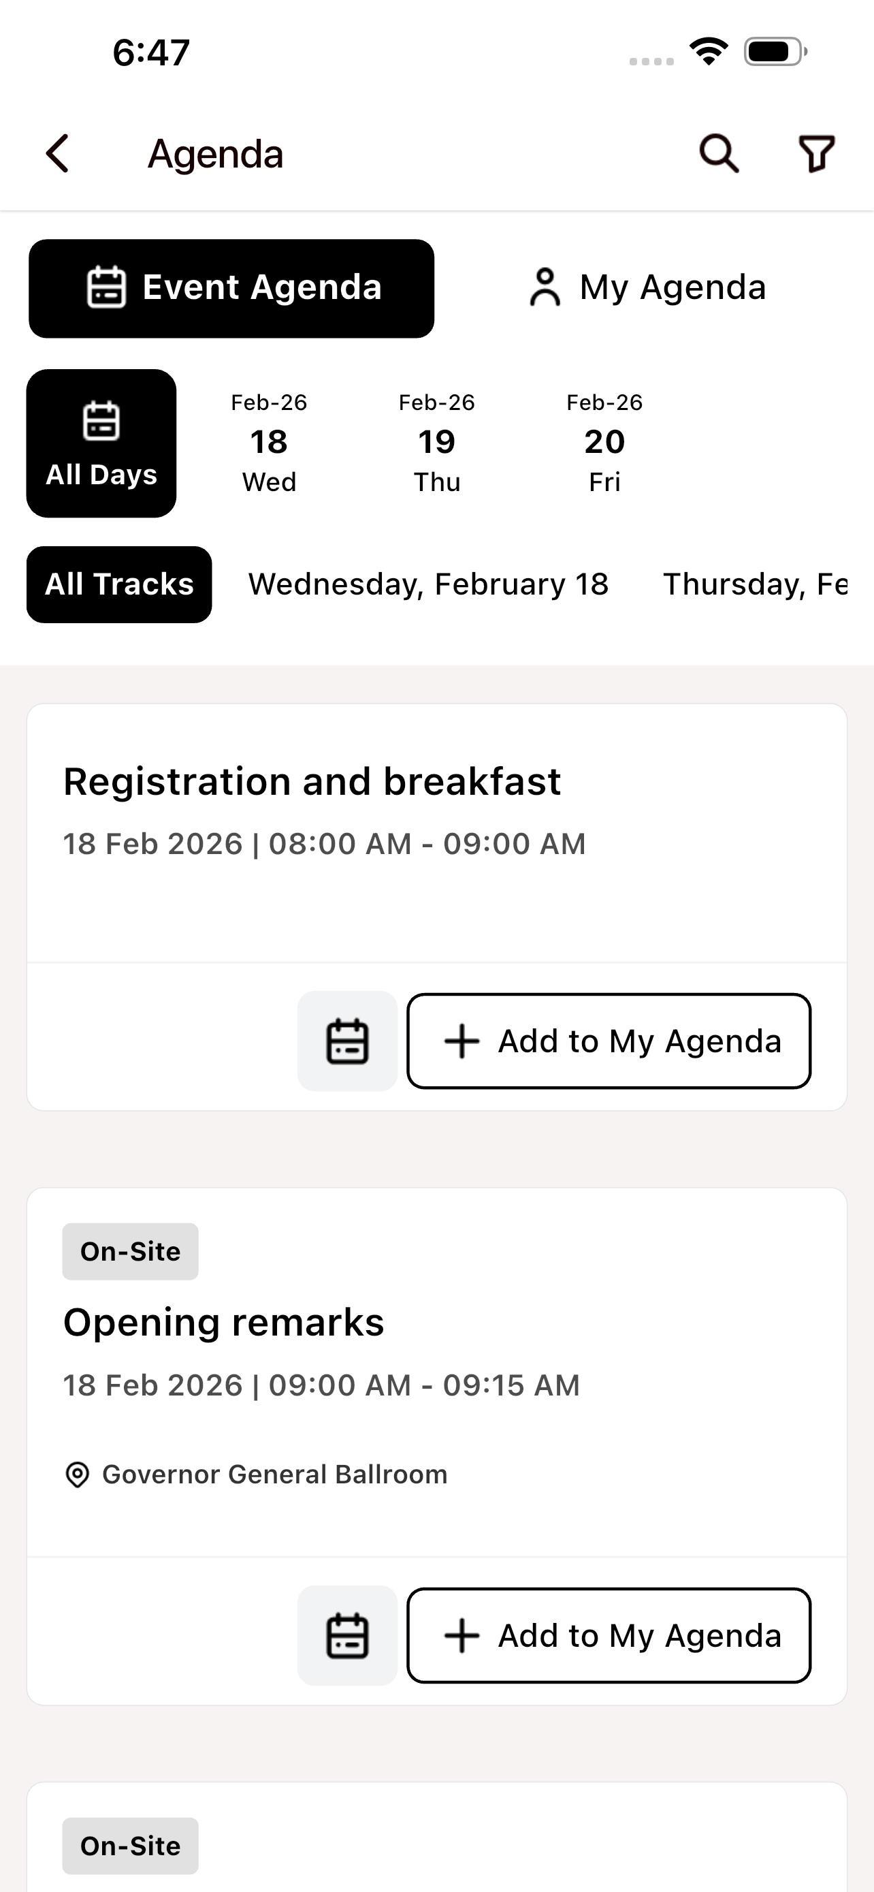Screen dimensions: 874x1892
Task: Add Opening remarks to My Agenda
Action: (x=609, y=1636)
